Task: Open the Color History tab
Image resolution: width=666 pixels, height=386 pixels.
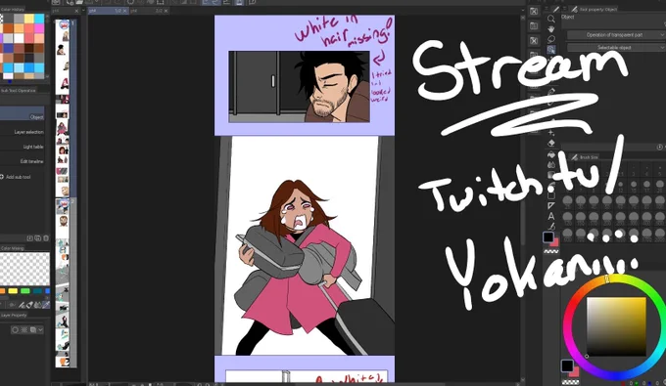Action: pyautogui.click(x=13, y=10)
